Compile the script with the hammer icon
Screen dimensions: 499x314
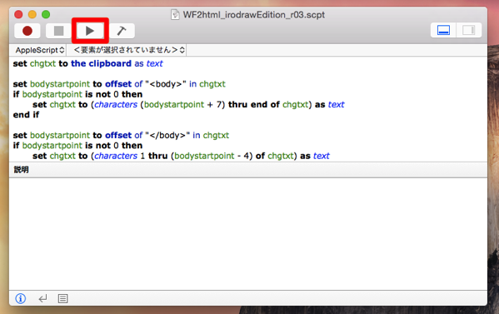[122, 31]
